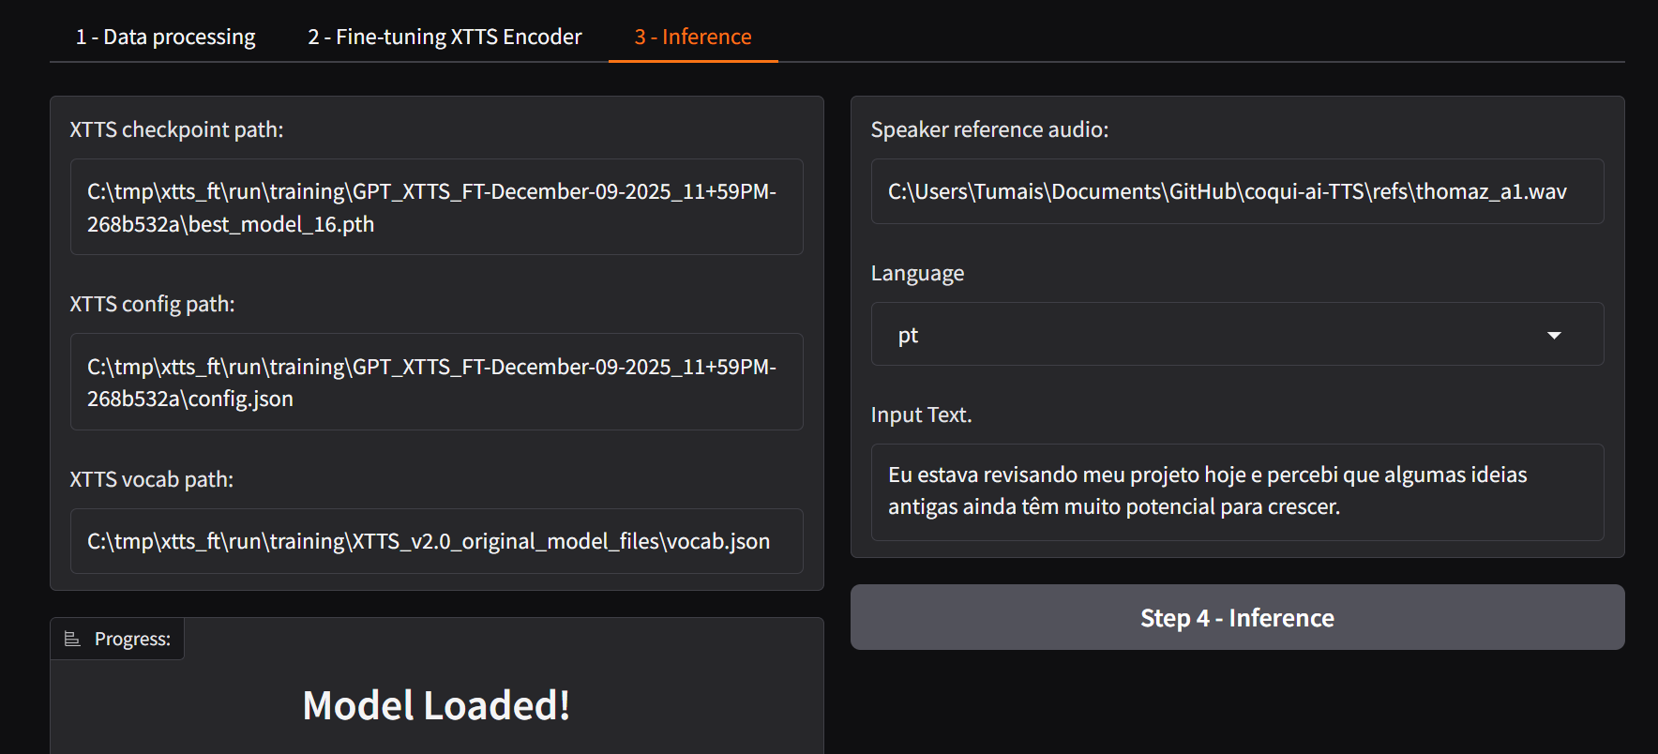Focus the XTTS checkpoint path field
The width and height of the screenshot is (1658, 754).
436,207
